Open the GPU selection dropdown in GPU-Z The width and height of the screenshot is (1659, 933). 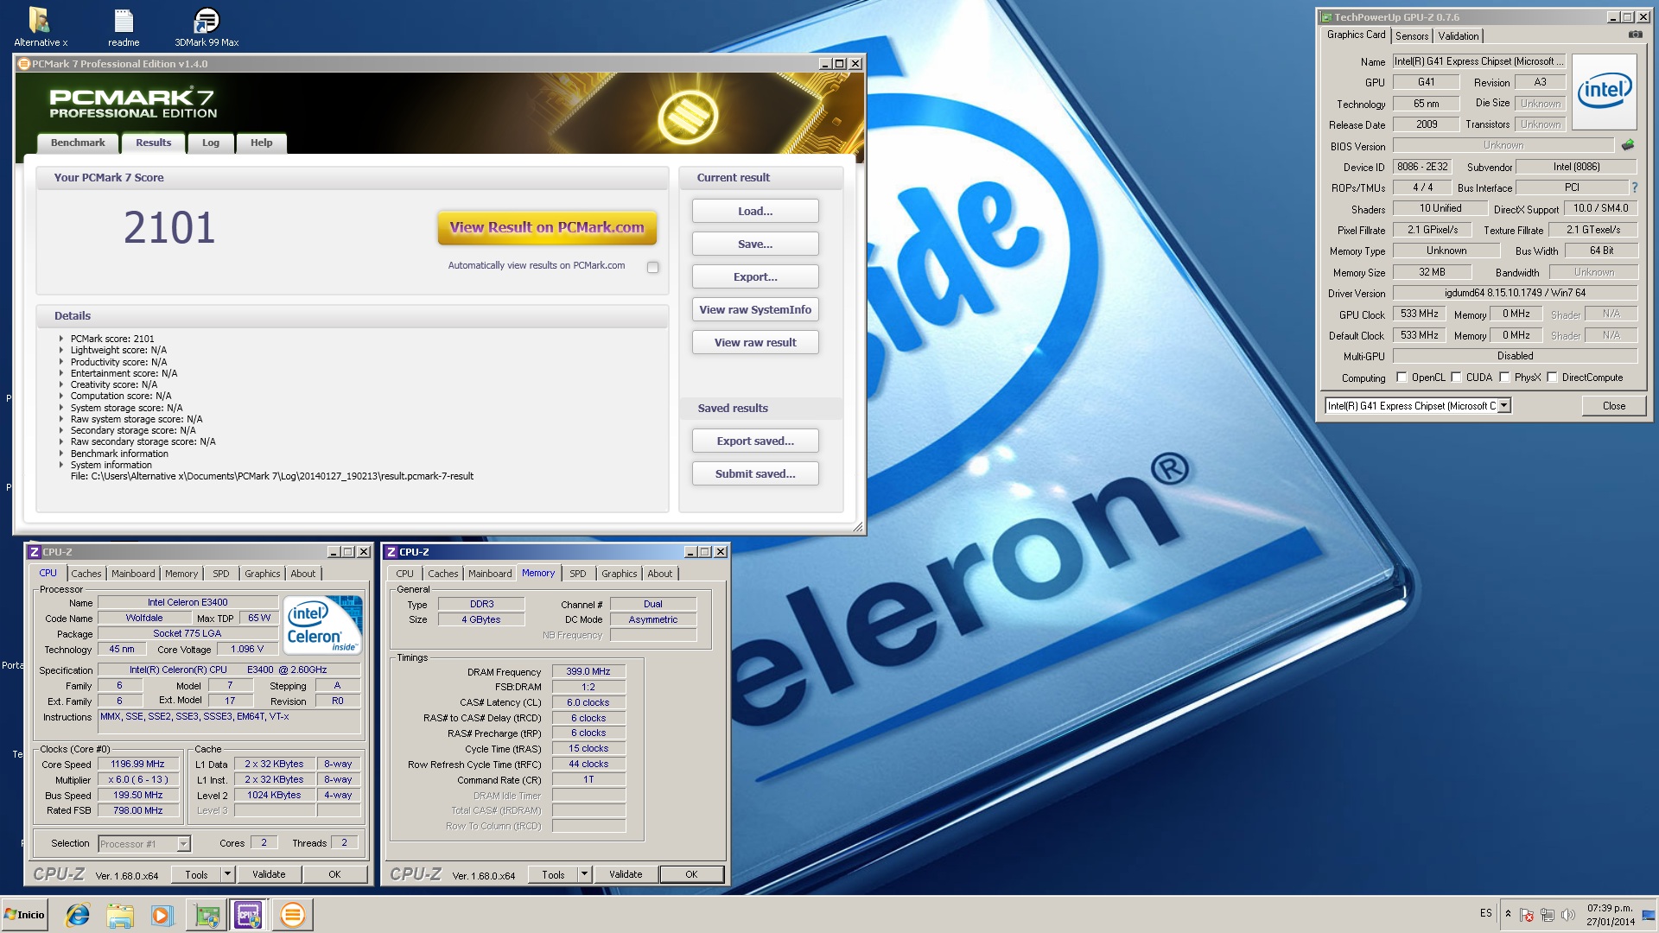(x=1504, y=405)
